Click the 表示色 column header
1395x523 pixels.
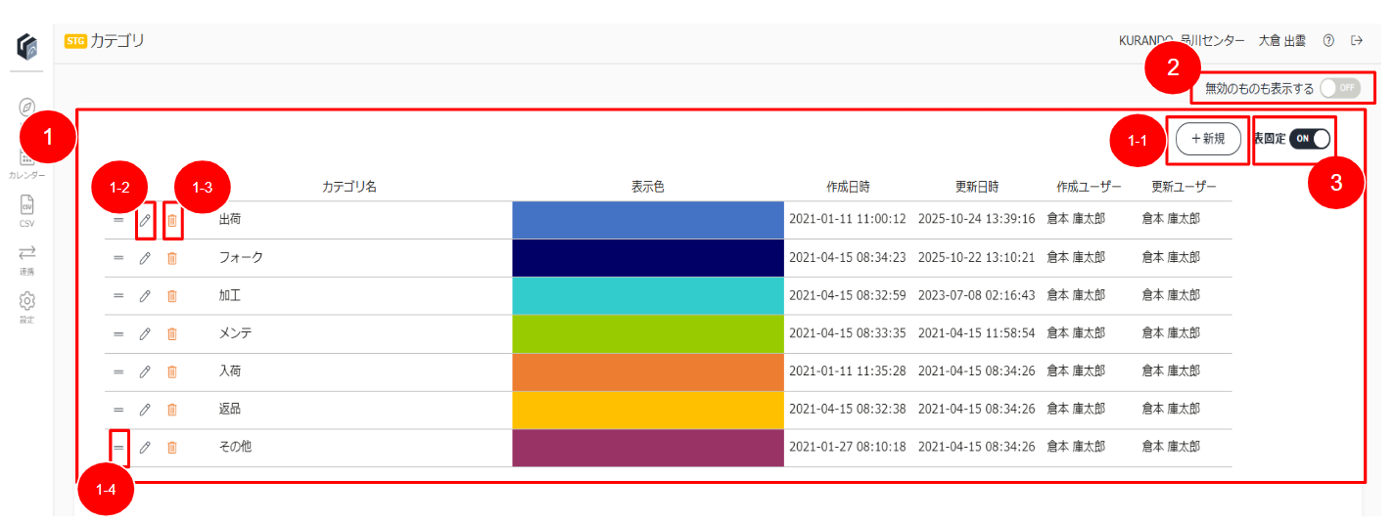(x=648, y=187)
